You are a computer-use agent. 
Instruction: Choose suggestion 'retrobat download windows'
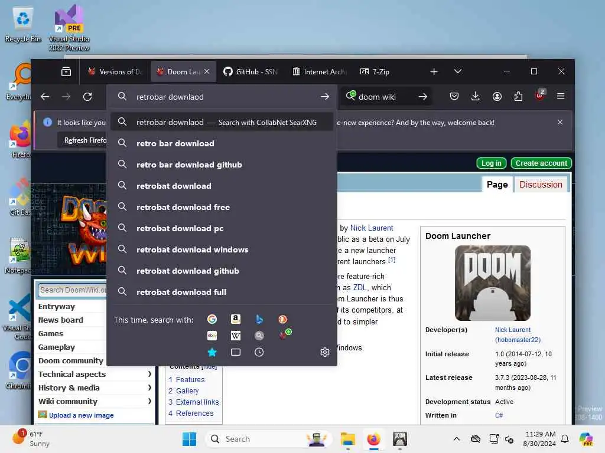tap(222, 250)
